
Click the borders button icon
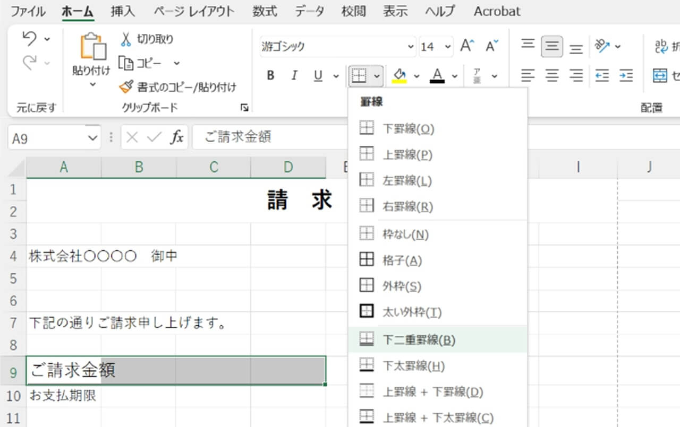(x=359, y=76)
